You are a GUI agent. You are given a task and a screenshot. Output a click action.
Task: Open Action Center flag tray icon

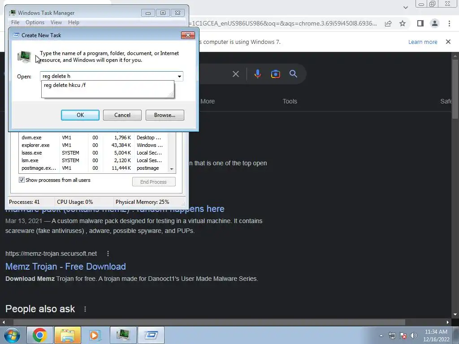[403, 336]
